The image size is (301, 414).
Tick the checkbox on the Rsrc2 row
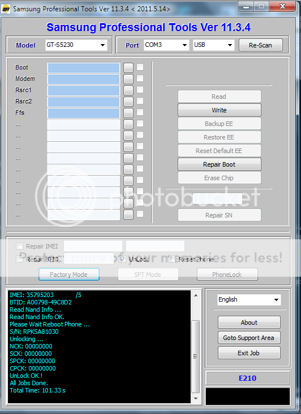pyautogui.click(x=140, y=101)
